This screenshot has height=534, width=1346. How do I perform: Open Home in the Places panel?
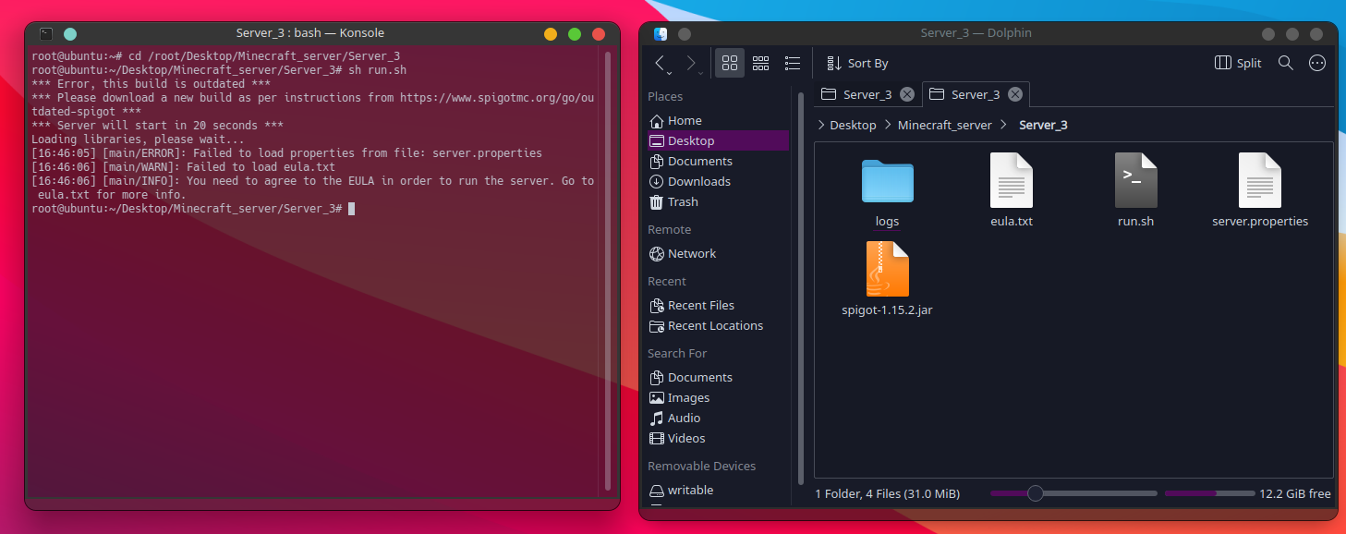pyautogui.click(x=717, y=120)
